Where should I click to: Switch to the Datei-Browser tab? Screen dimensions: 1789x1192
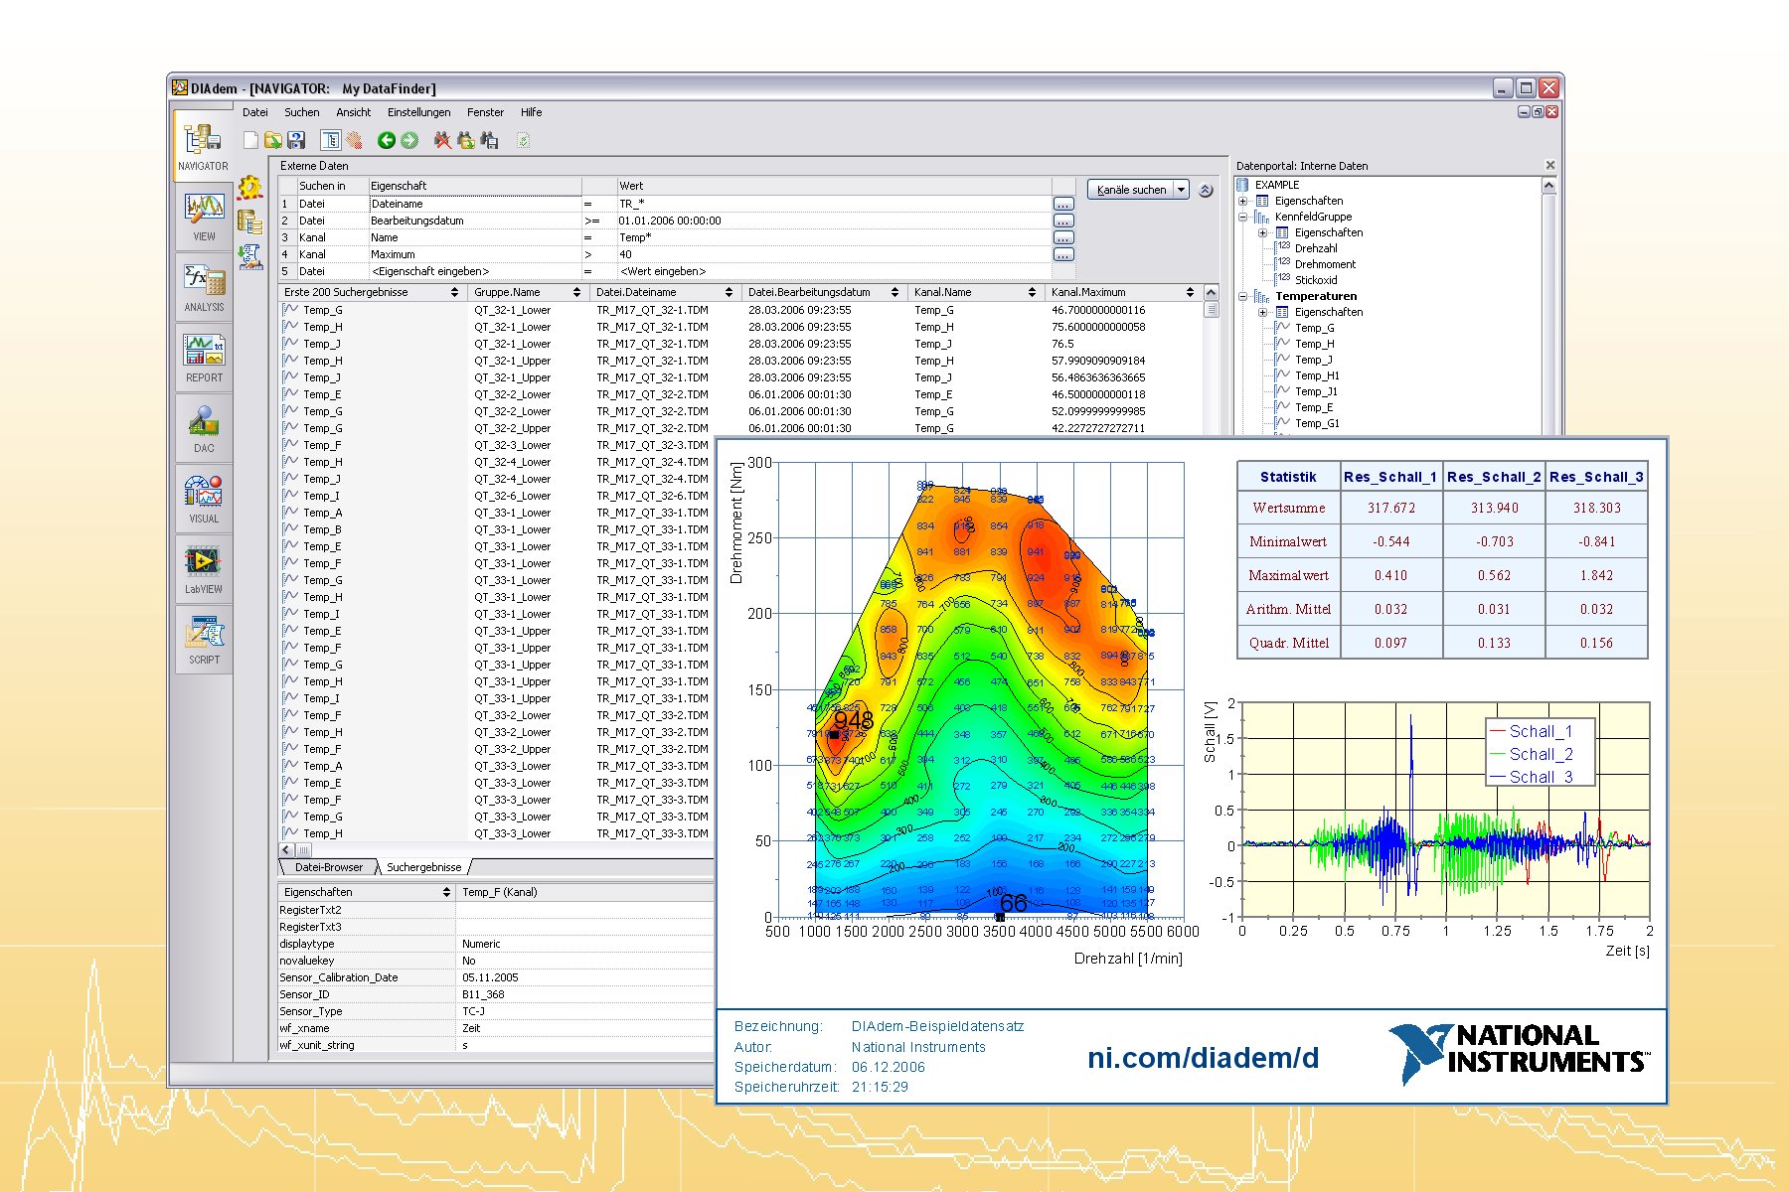tap(329, 867)
